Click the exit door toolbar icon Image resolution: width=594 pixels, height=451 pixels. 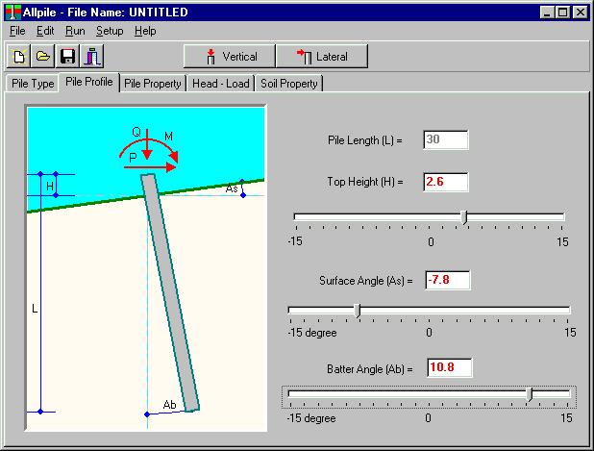(91, 56)
